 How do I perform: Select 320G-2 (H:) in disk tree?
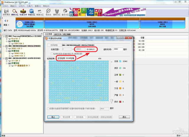click(19, 53)
